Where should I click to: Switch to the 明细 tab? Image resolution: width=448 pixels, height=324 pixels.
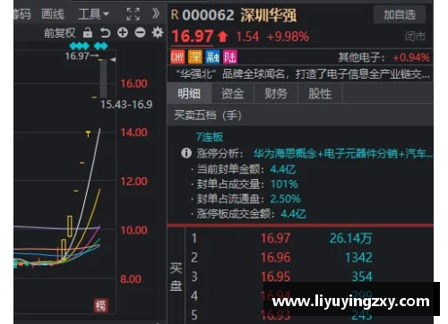click(x=189, y=93)
